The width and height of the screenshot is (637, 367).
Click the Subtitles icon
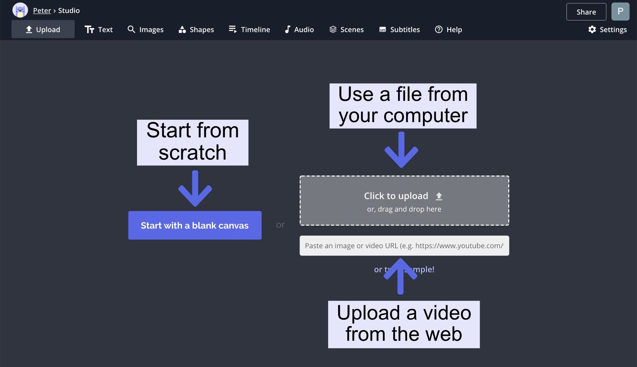tap(383, 30)
